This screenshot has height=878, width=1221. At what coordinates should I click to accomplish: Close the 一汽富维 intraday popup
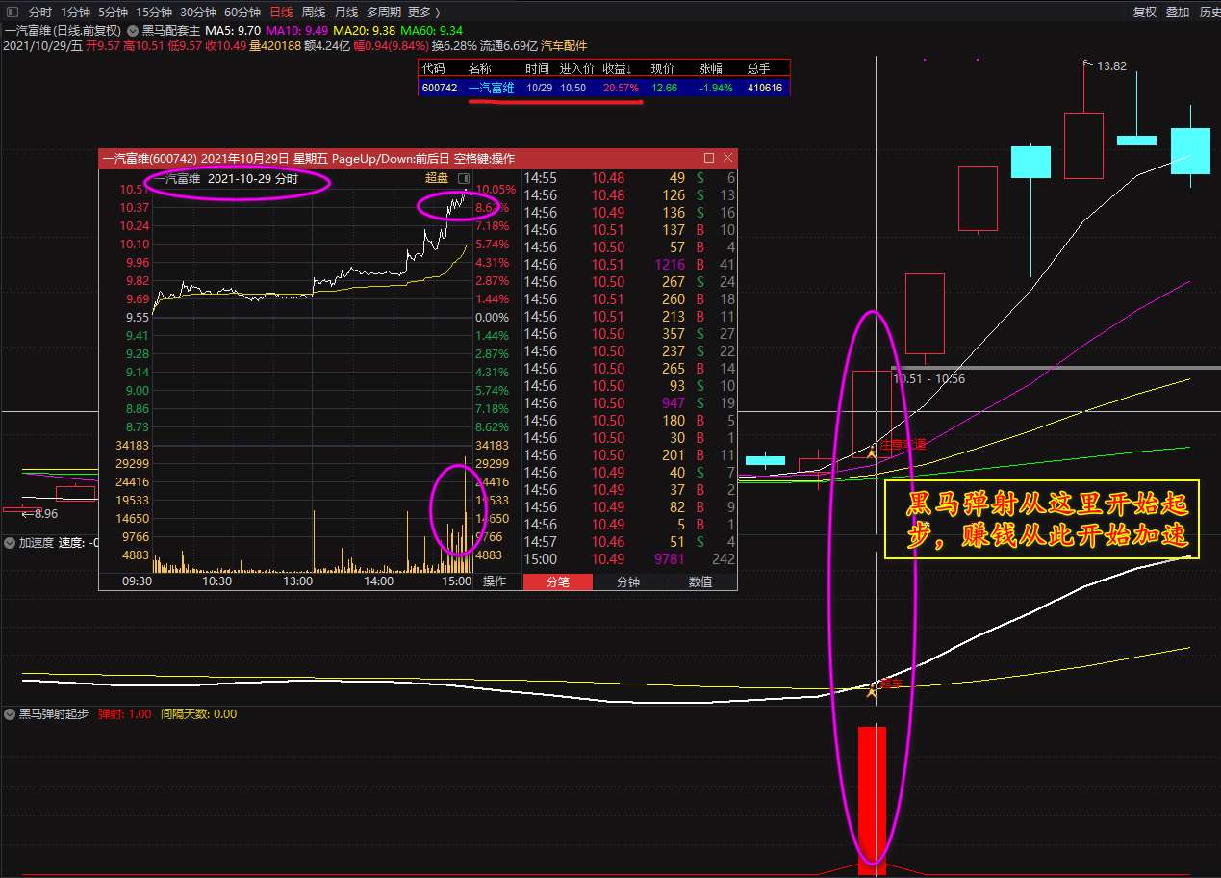[x=727, y=158]
